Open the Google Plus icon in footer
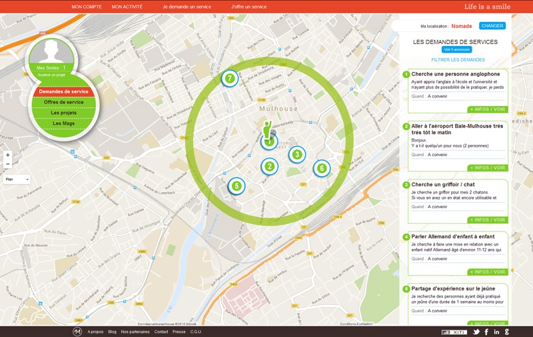The image size is (533, 337). 507,332
